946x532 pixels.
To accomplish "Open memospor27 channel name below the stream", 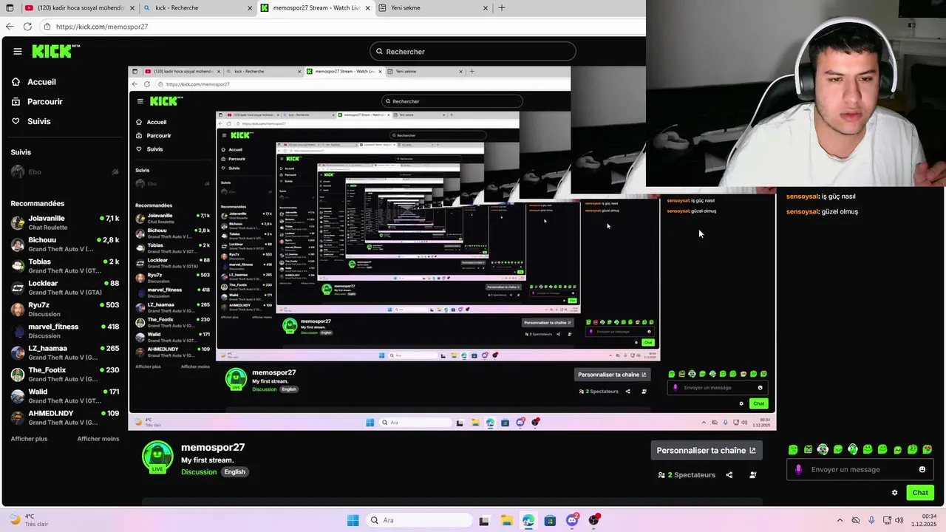I will pyautogui.click(x=213, y=447).
